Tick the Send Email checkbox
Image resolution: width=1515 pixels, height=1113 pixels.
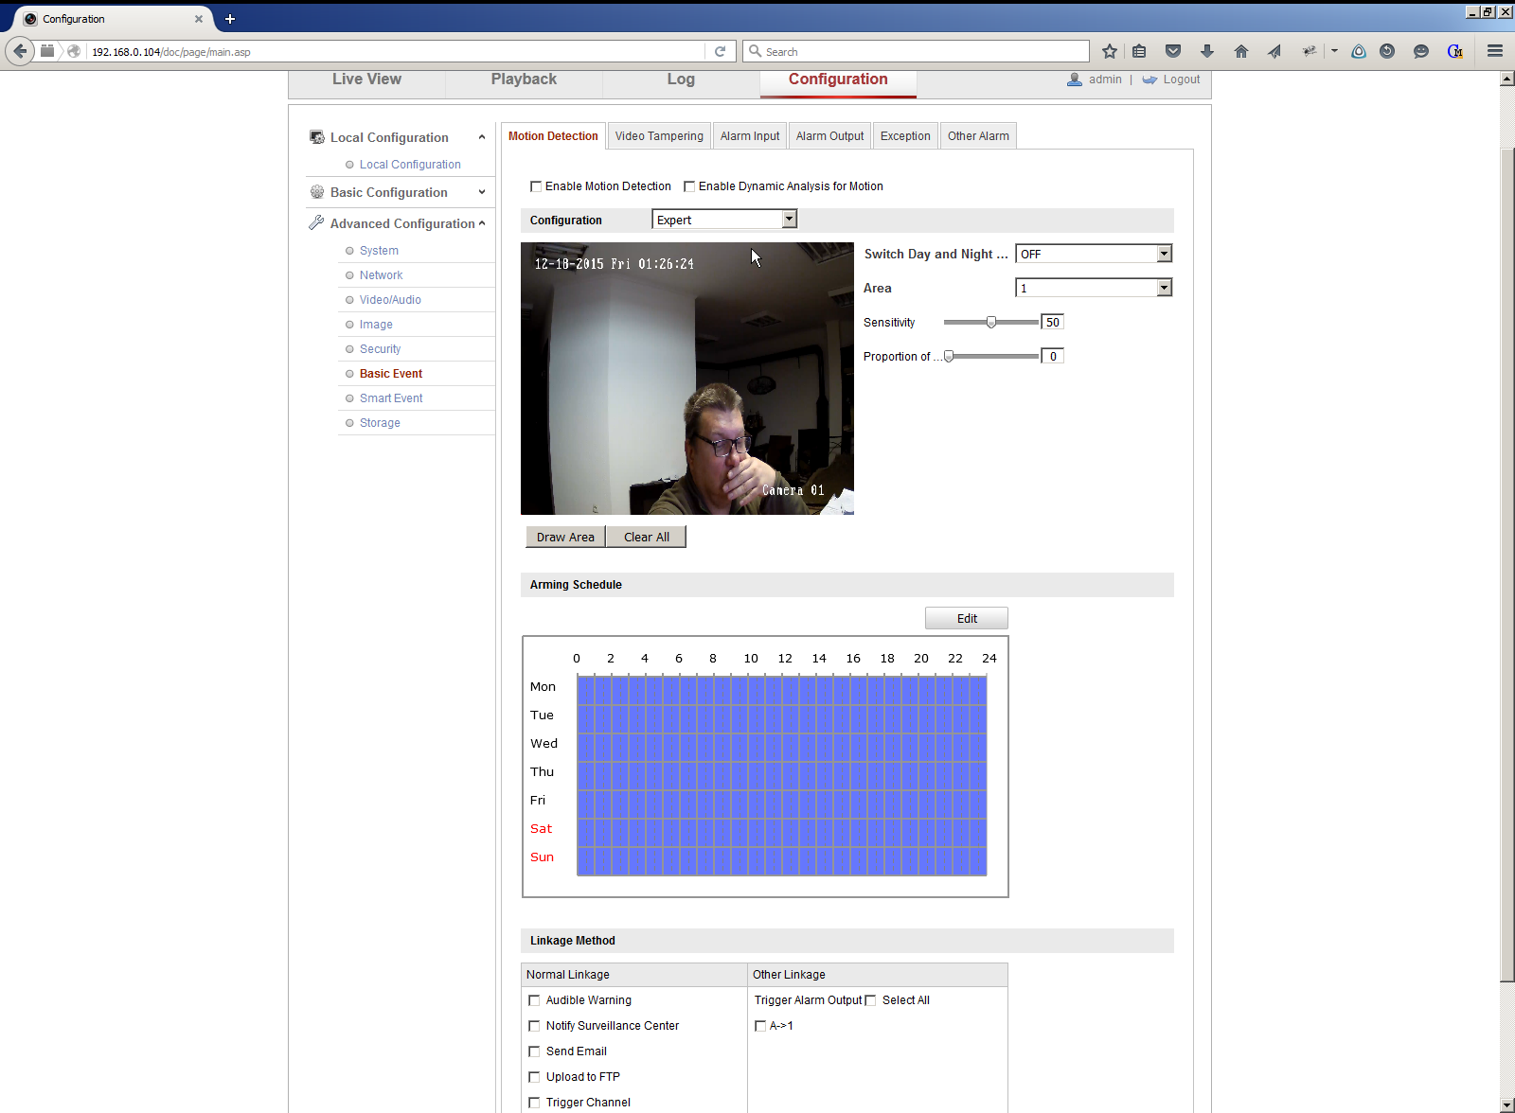[x=534, y=1051]
